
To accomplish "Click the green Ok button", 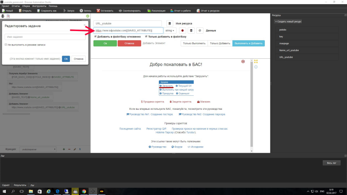I will point(105,43).
